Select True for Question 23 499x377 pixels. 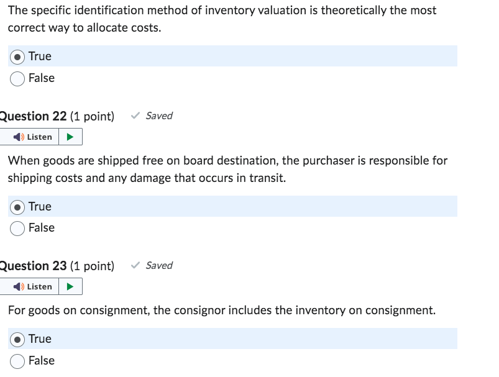(16, 338)
